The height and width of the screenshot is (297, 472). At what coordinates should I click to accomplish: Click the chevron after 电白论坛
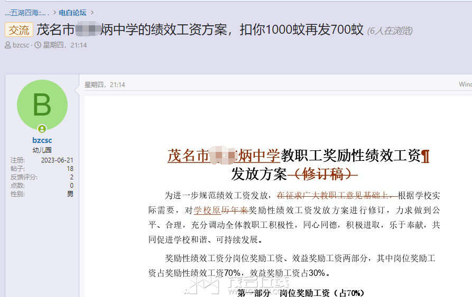92,13
